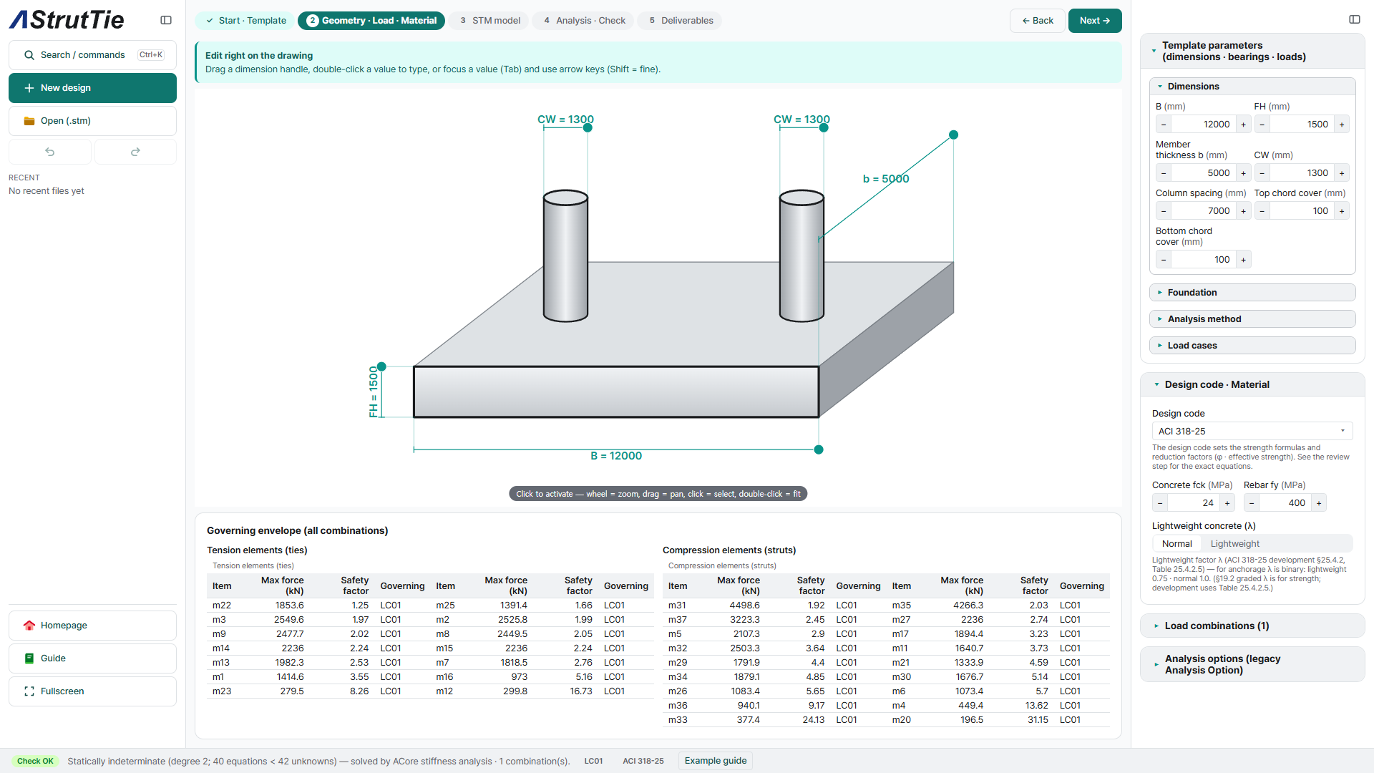Increase Member thickness b value
Image resolution: width=1374 pixels, height=773 pixels.
point(1243,173)
